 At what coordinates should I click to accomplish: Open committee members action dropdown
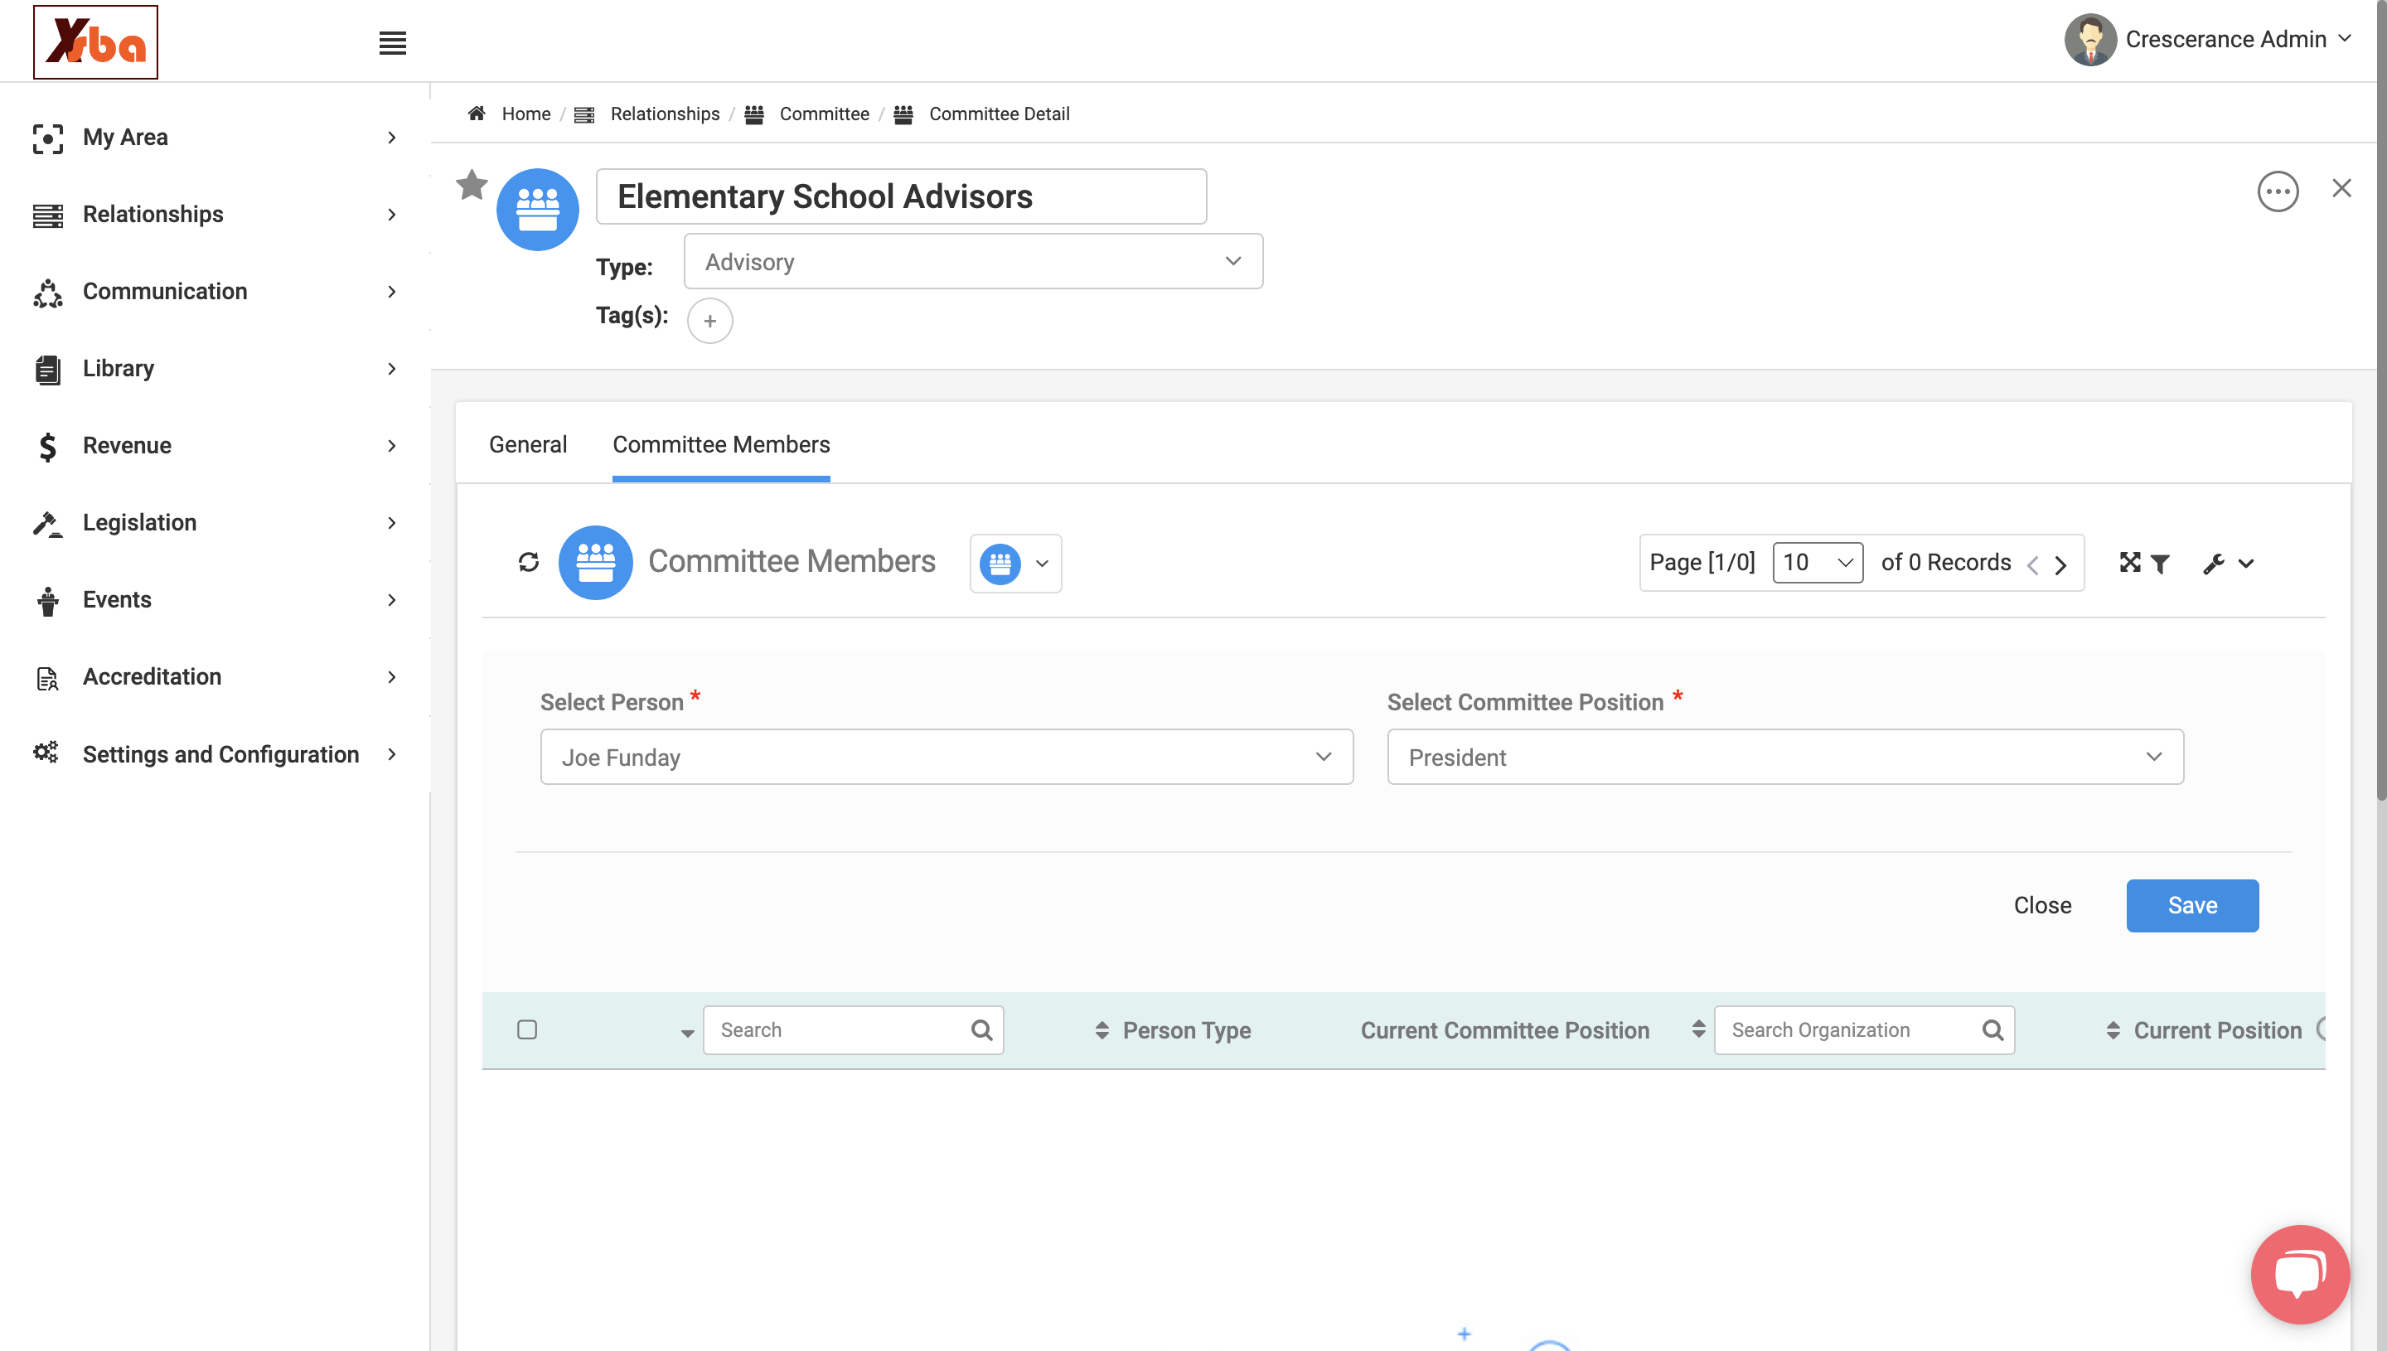(x=1015, y=564)
